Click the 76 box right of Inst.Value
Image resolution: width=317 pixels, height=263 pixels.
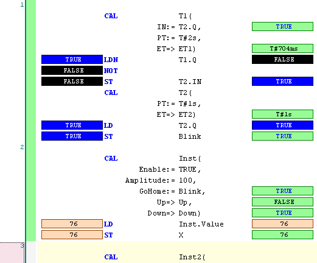click(282, 224)
